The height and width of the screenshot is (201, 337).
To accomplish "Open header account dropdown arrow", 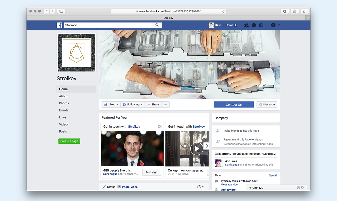I will [x=279, y=25].
